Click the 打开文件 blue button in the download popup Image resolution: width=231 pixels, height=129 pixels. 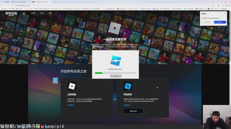(220, 22)
